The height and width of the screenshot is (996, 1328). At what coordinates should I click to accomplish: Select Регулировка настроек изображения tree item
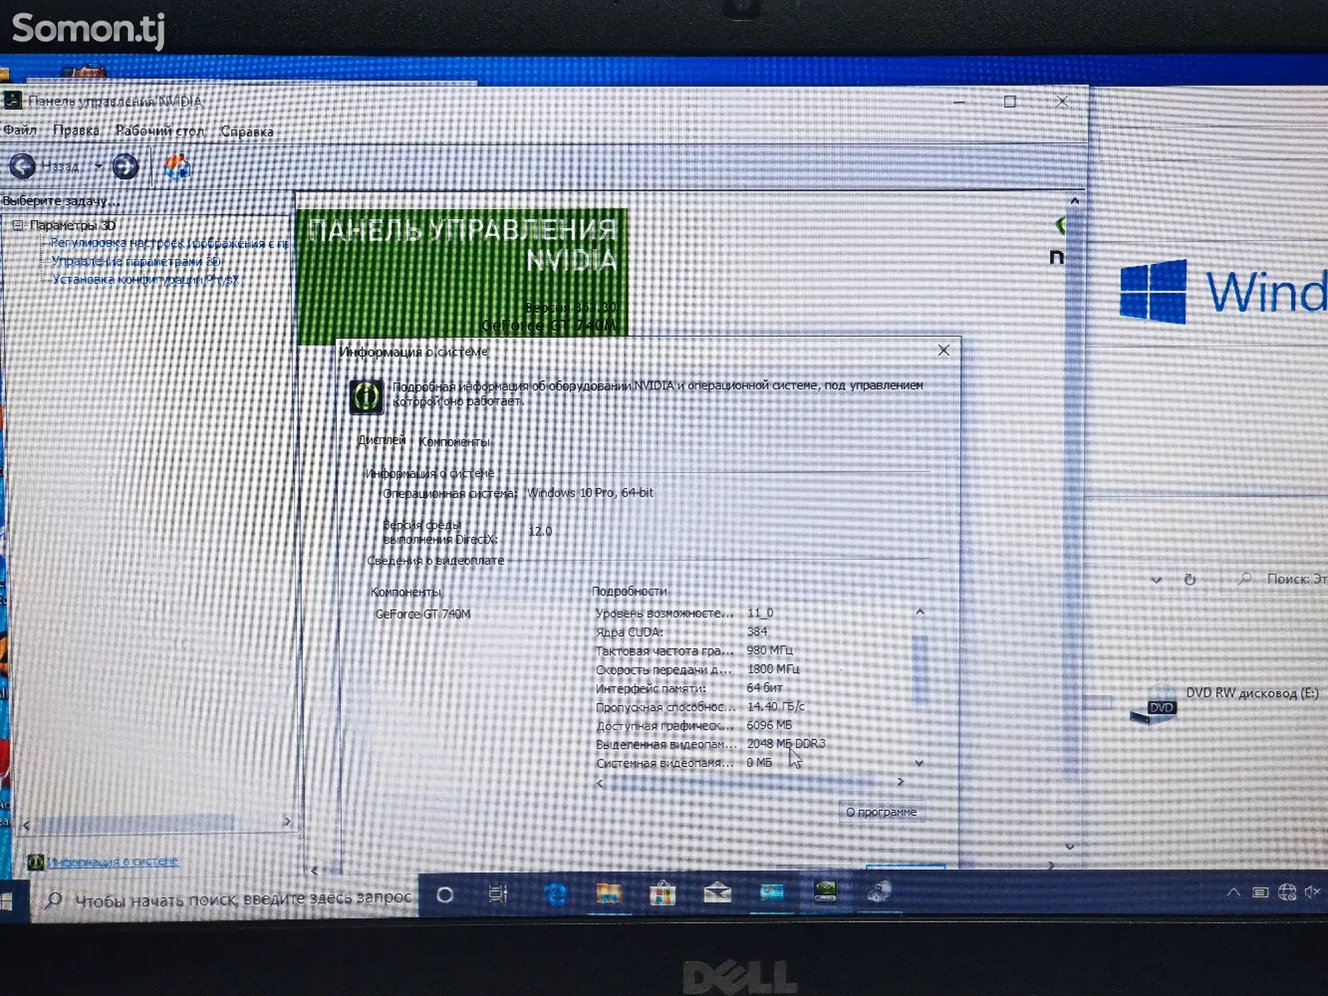coord(169,243)
